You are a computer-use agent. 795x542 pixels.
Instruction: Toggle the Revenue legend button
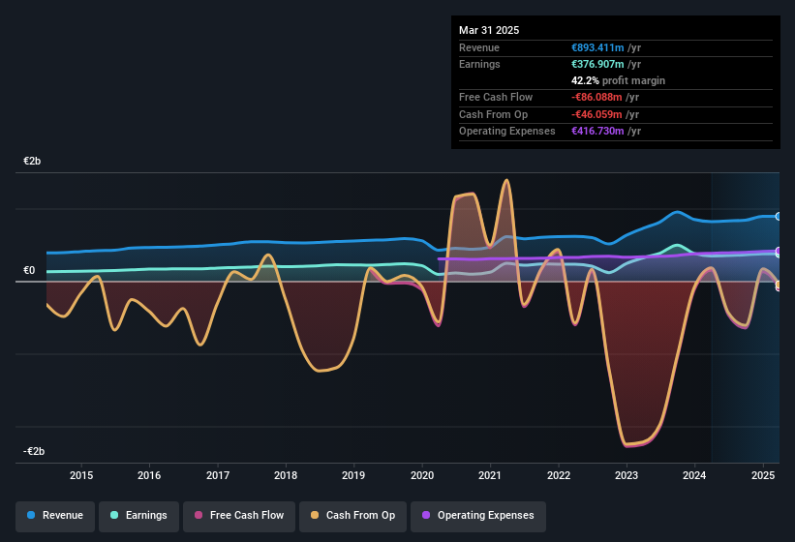pos(55,516)
